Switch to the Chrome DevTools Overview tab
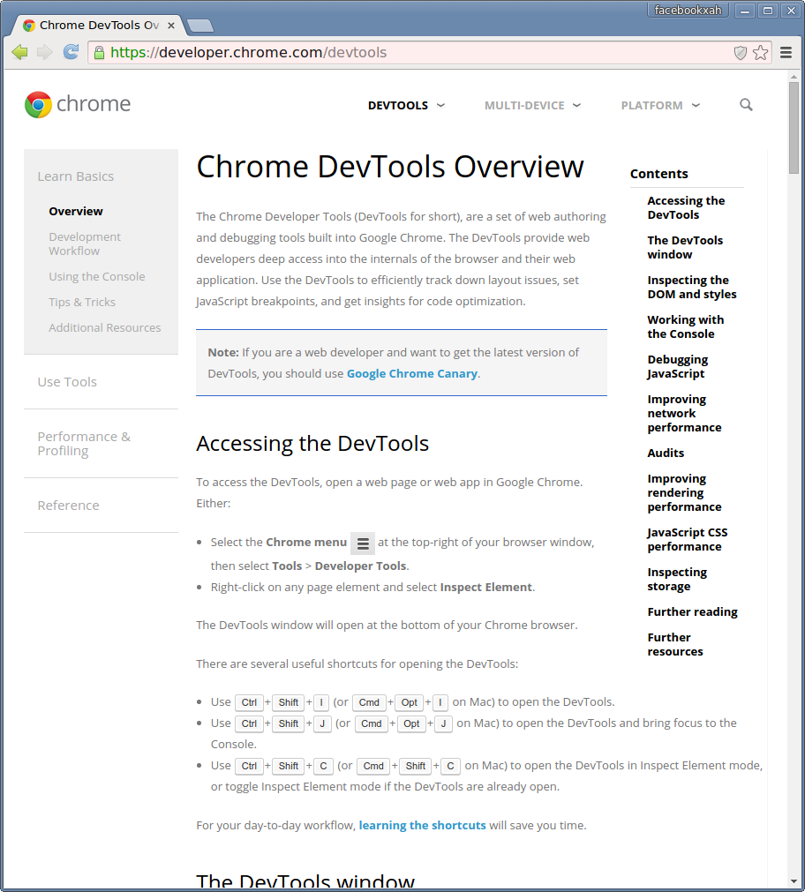The height and width of the screenshot is (892, 805). (x=99, y=26)
